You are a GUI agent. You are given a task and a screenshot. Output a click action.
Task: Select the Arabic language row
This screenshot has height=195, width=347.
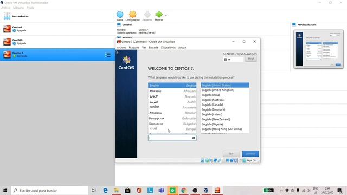[x=172, y=102]
